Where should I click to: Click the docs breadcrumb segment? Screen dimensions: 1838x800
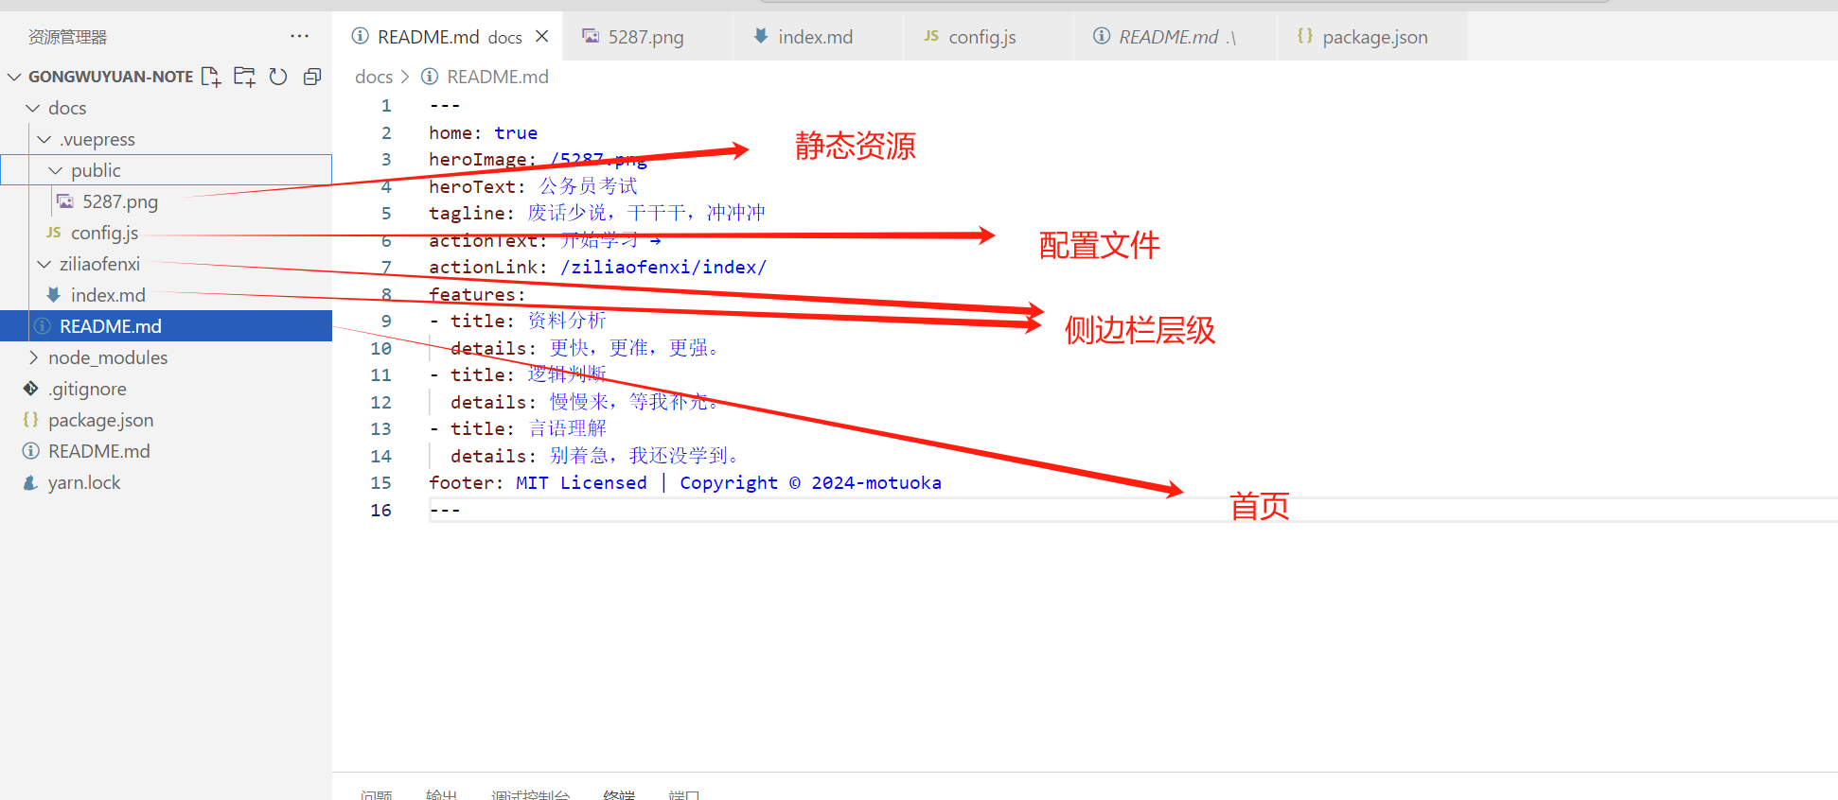(x=373, y=77)
